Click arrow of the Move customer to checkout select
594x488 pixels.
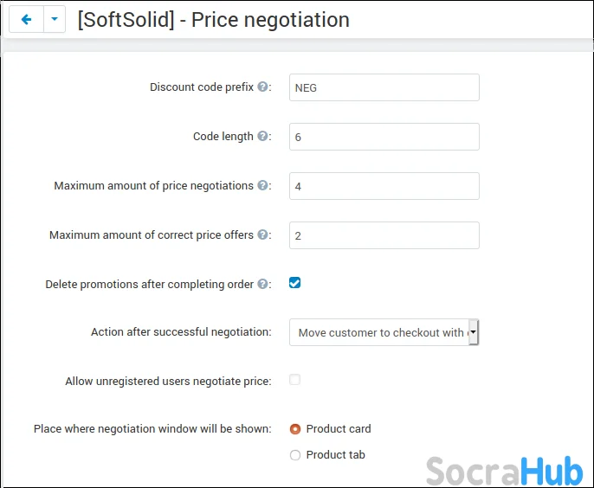[473, 332]
